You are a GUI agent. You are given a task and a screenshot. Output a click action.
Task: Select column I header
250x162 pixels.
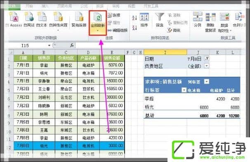click(165, 52)
